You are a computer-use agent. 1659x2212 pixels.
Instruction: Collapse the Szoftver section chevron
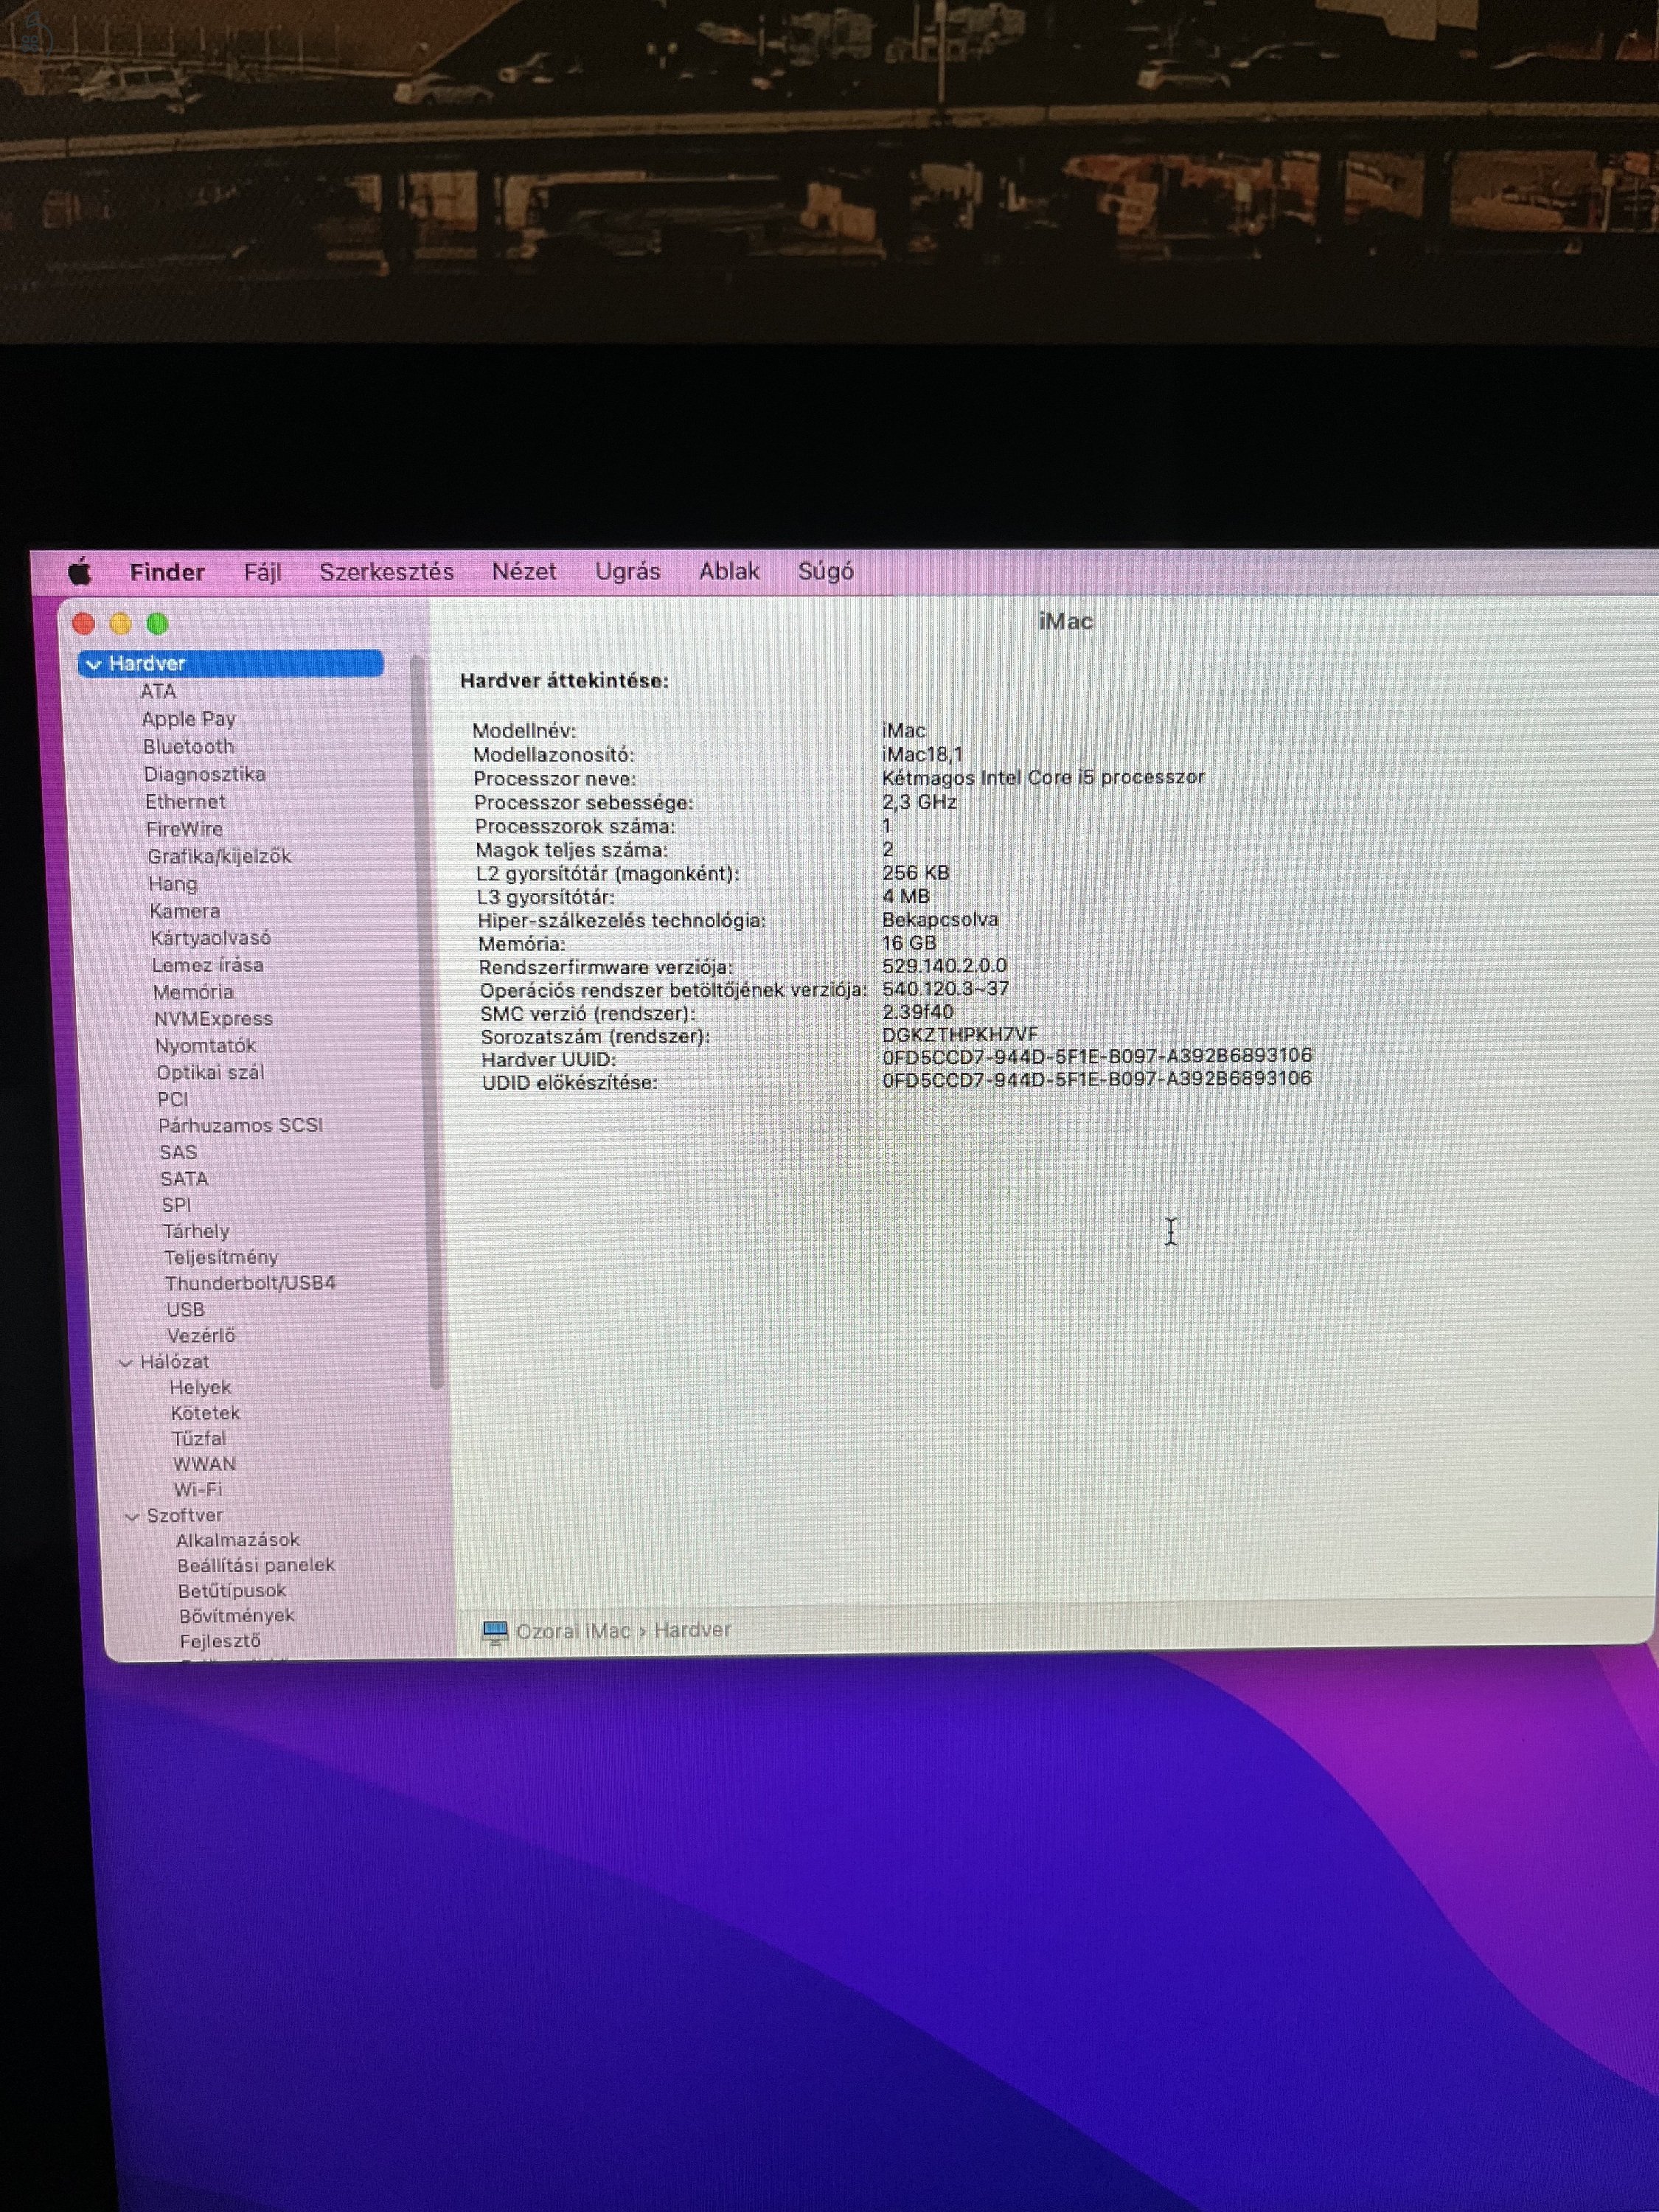coord(132,1516)
